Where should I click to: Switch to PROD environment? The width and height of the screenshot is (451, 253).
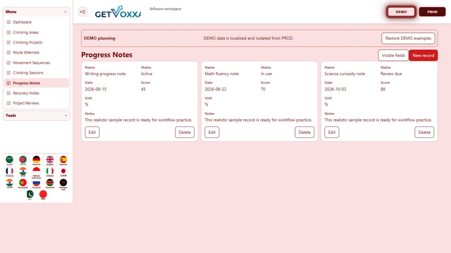[432, 12]
